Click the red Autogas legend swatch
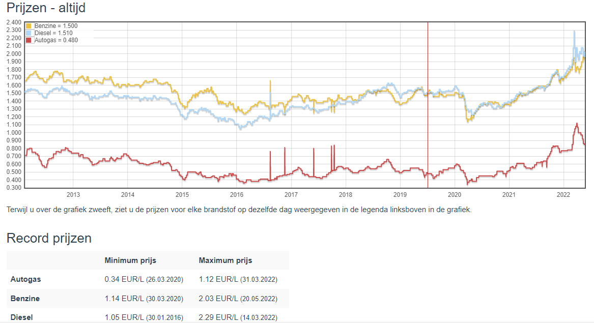 (29, 40)
